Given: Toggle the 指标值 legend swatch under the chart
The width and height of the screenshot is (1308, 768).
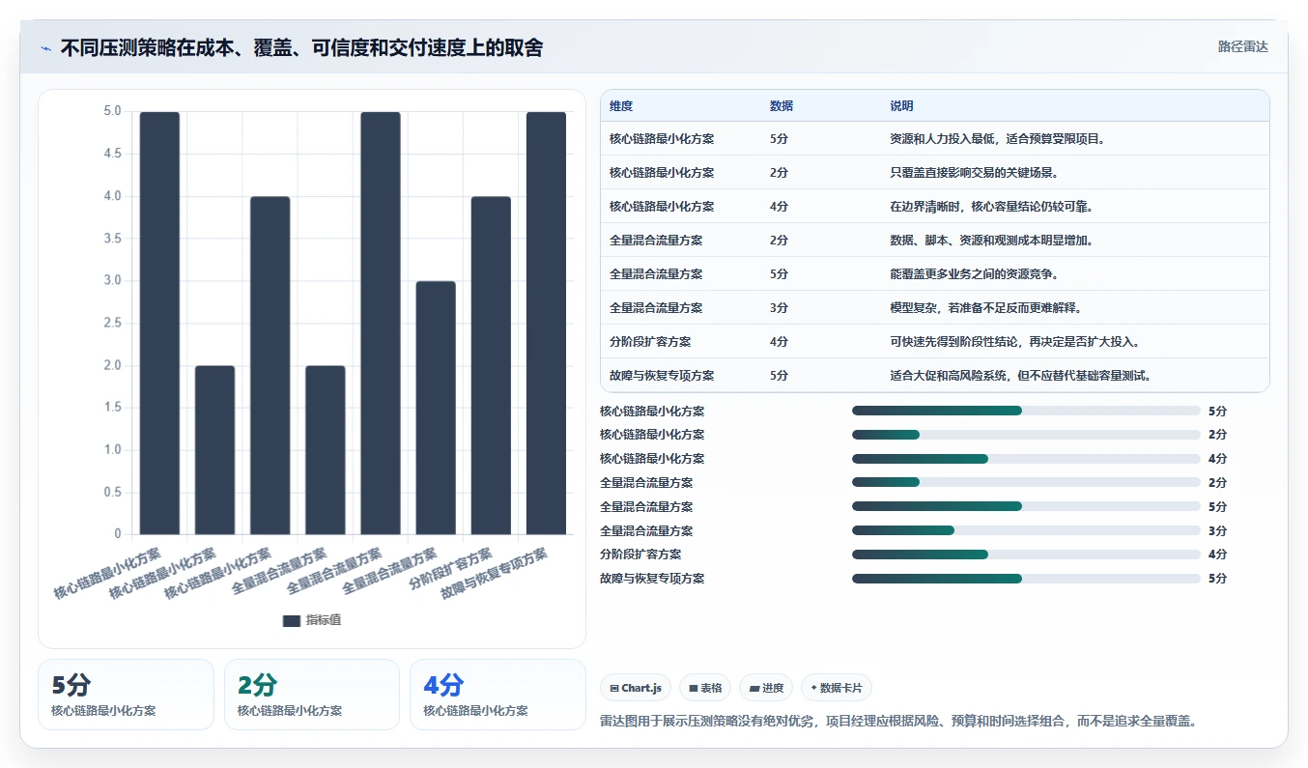Looking at the screenshot, I should pos(292,620).
